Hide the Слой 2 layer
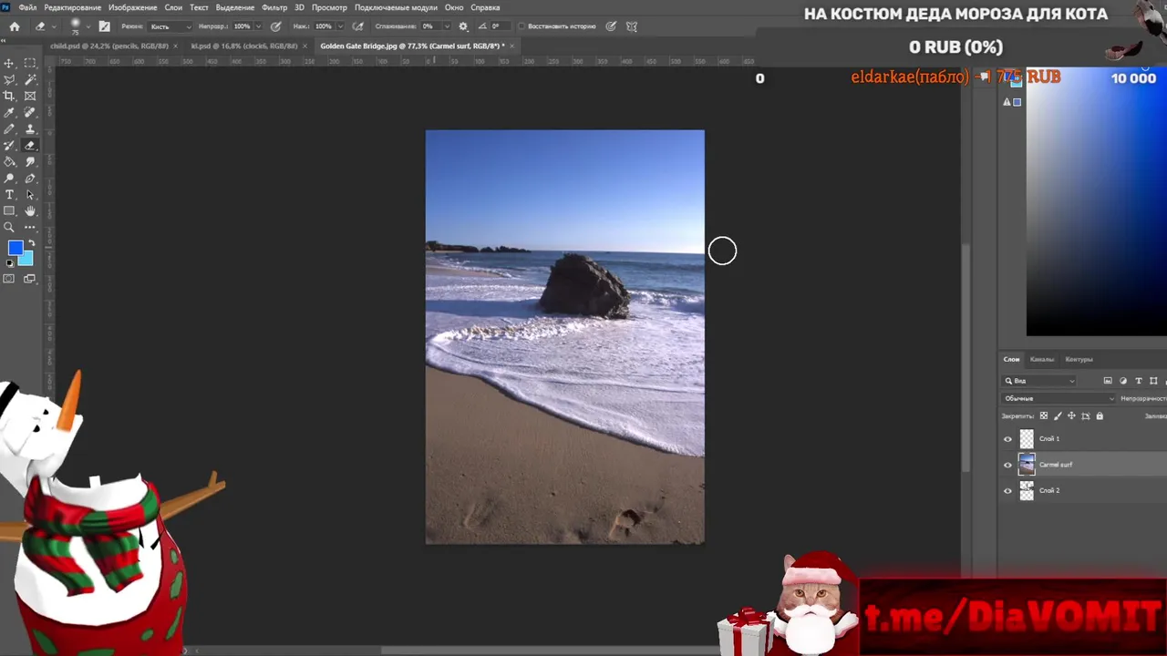 tap(1007, 490)
